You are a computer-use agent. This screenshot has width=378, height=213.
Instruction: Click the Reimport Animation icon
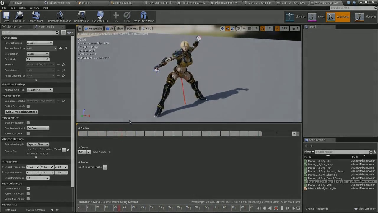coord(60,17)
